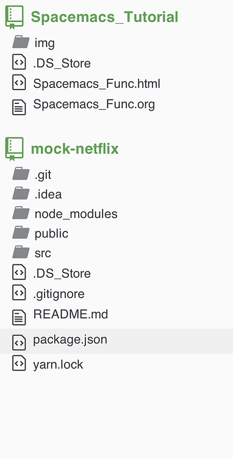
Task: Click the .git folder icon
Action: pos(21,173)
